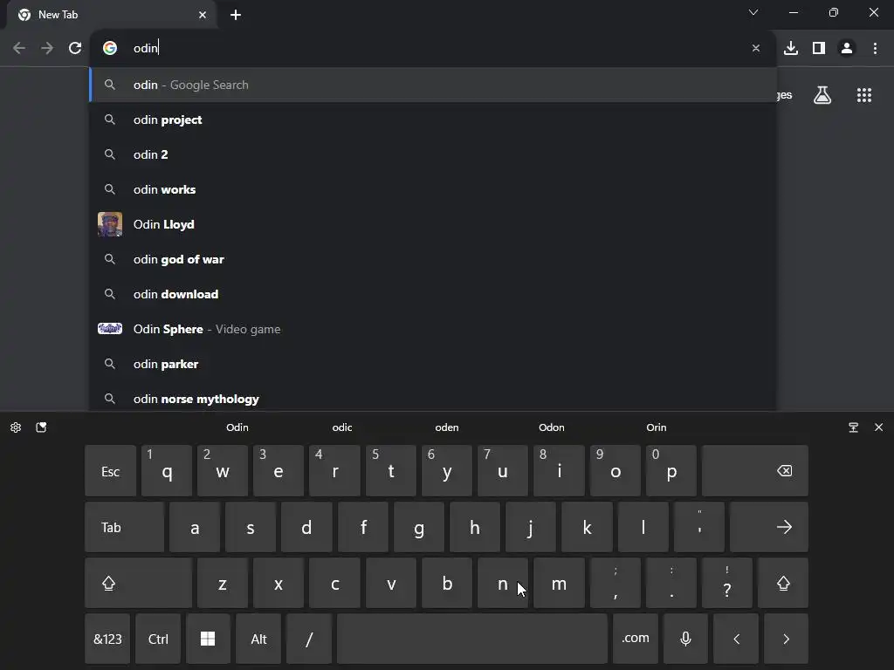Open Chrome three-dot menu
The width and height of the screenshot is (894, 670).
[875, 48]
